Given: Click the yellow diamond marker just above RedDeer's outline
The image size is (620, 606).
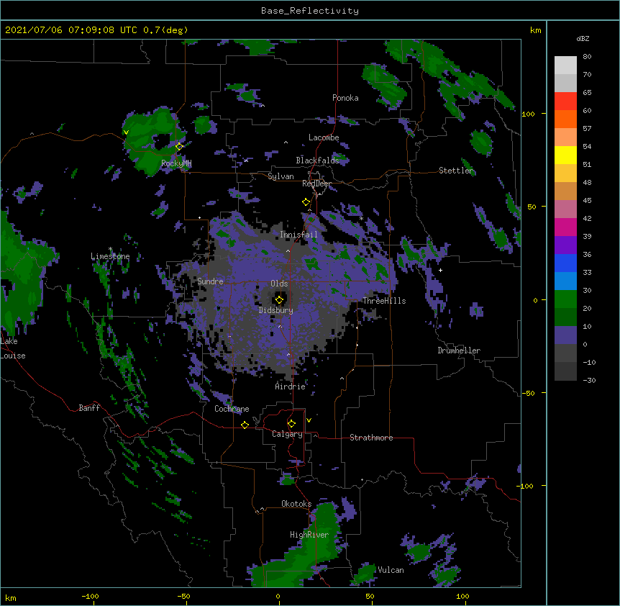Looking at the screenshot, I should tap(306, 202).
